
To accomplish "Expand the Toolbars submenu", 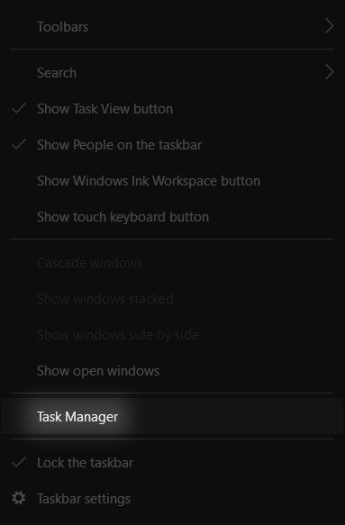I will click(173, 27).
